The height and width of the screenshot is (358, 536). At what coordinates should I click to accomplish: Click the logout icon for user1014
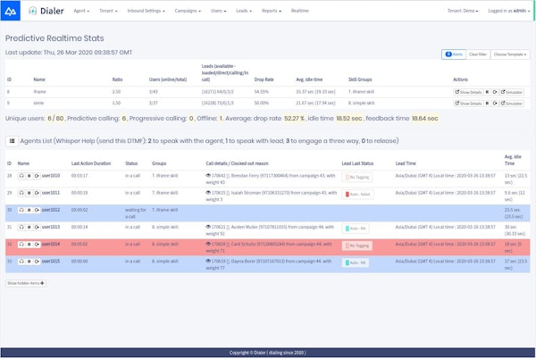(x=37, y=244)
